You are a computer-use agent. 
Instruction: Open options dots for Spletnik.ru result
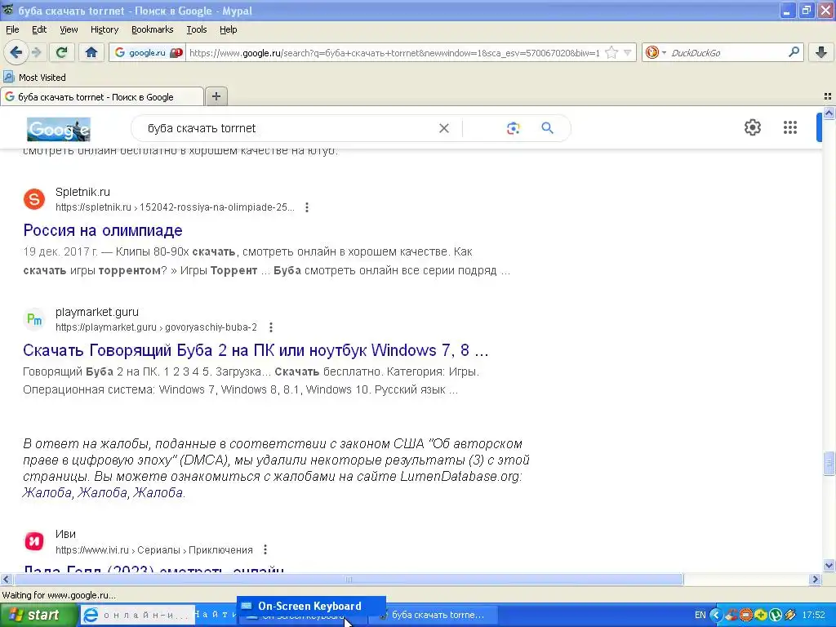coord(307,207)
